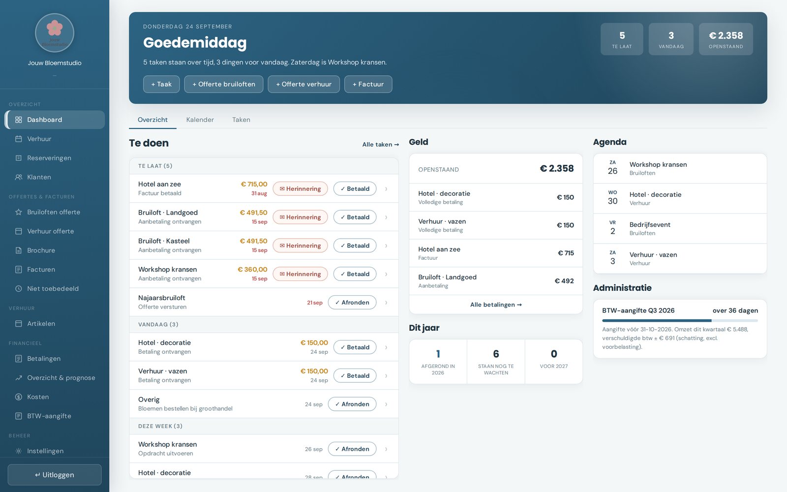Click the Dashboard grid icon in sidebar
The image size is (787, 492).
(19, 120)
